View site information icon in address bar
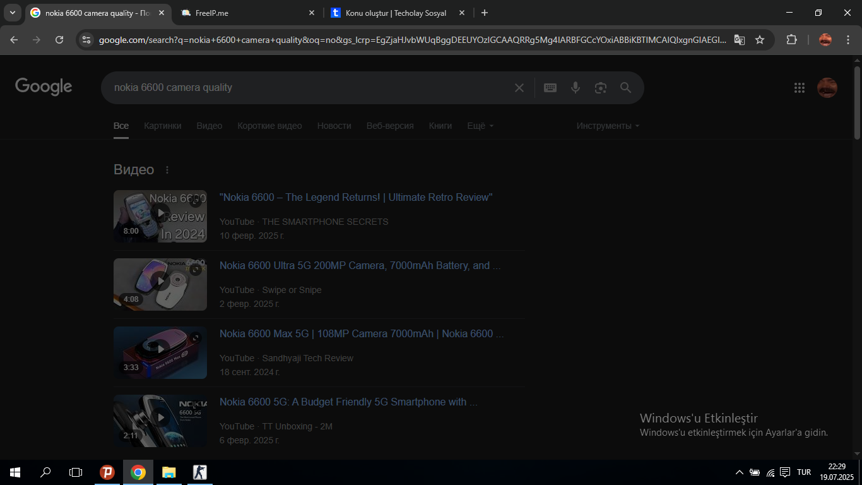Image resolution: width=862 pixels, height=485 pixels. (x=87, y=40)
